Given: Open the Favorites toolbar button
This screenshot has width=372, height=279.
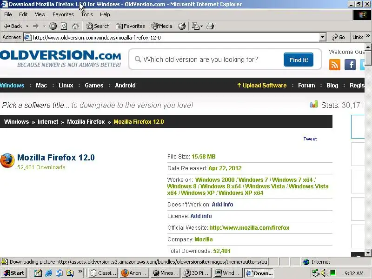Looking at the screenshot, I should click(x=130, y=26).
